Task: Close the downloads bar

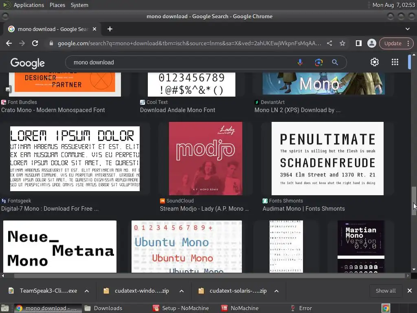Action: (410, 291)
